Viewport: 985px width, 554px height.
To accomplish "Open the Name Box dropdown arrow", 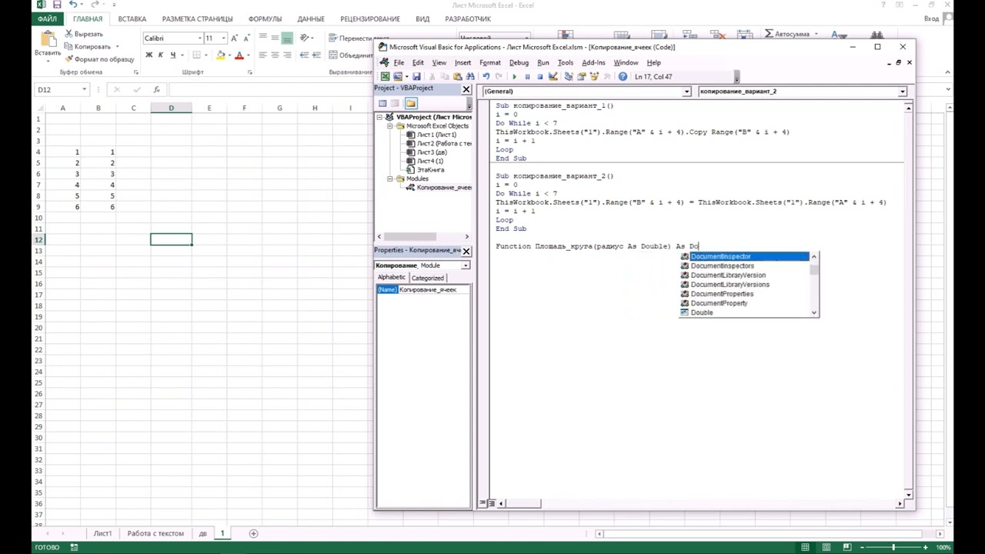I will (x=85, y=89).
